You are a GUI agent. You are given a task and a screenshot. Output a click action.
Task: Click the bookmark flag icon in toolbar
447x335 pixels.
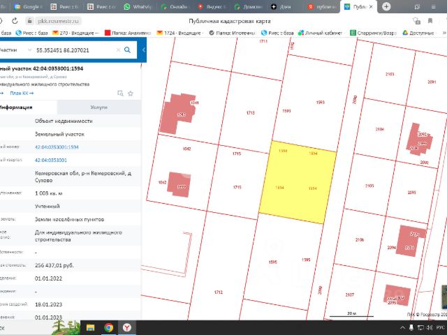pyautogui.click(x=430, y=21)
